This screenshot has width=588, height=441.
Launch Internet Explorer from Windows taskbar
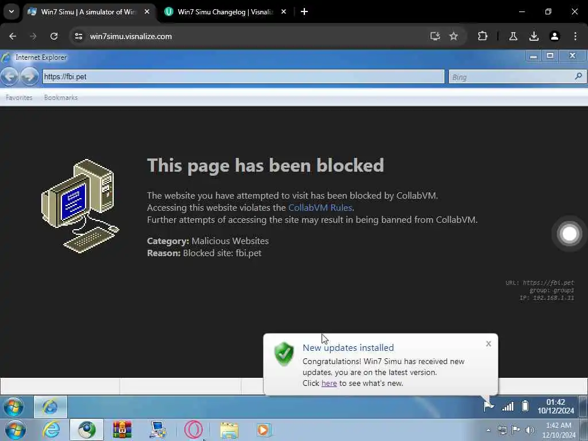51,430
